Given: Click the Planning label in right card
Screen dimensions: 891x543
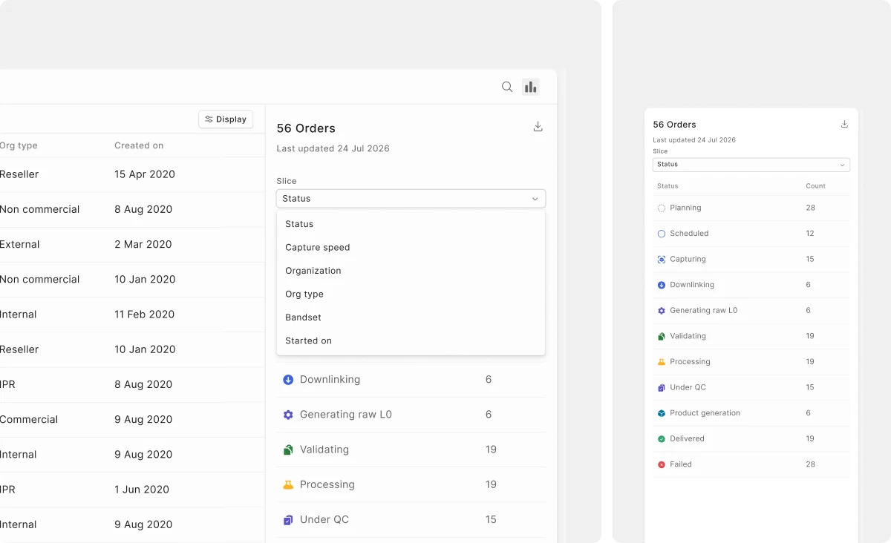Looking at the screenshot, I should click(x=685, y=208).
